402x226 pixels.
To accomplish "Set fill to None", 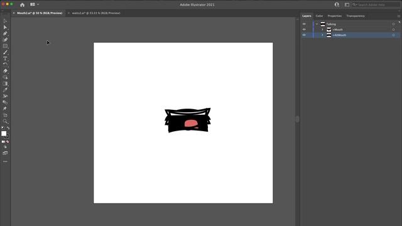I will click(8, 142).
